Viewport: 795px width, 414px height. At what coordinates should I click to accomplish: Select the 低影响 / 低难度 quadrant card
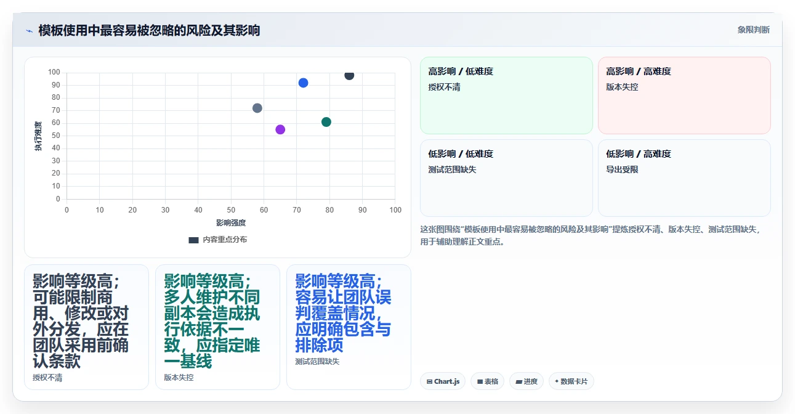[506, 178]
